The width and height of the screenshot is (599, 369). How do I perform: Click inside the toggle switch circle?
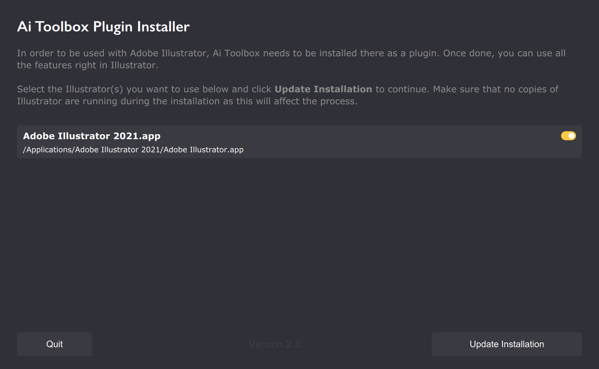coord(571,136)
